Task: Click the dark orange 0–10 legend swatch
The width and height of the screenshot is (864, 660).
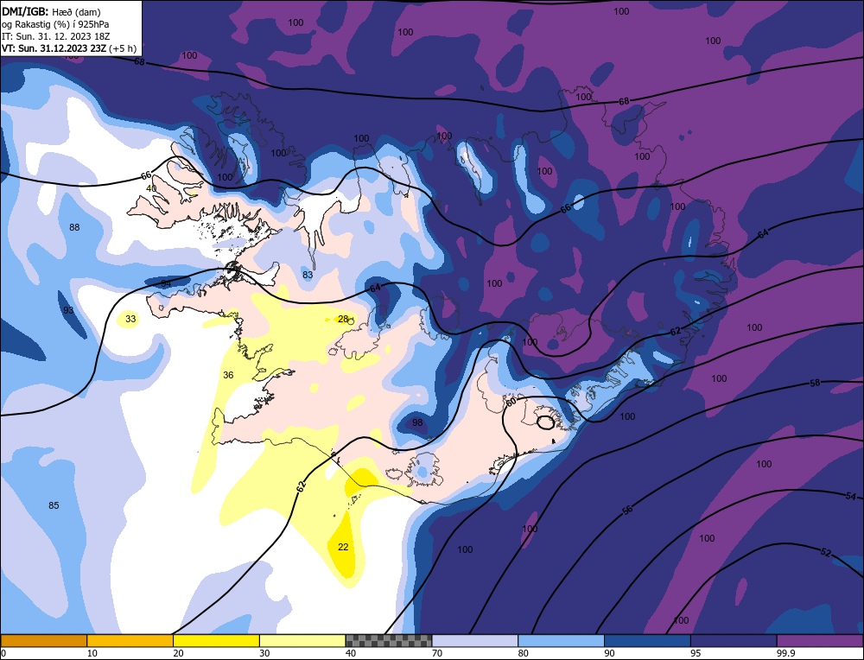Action: (43, 640)
